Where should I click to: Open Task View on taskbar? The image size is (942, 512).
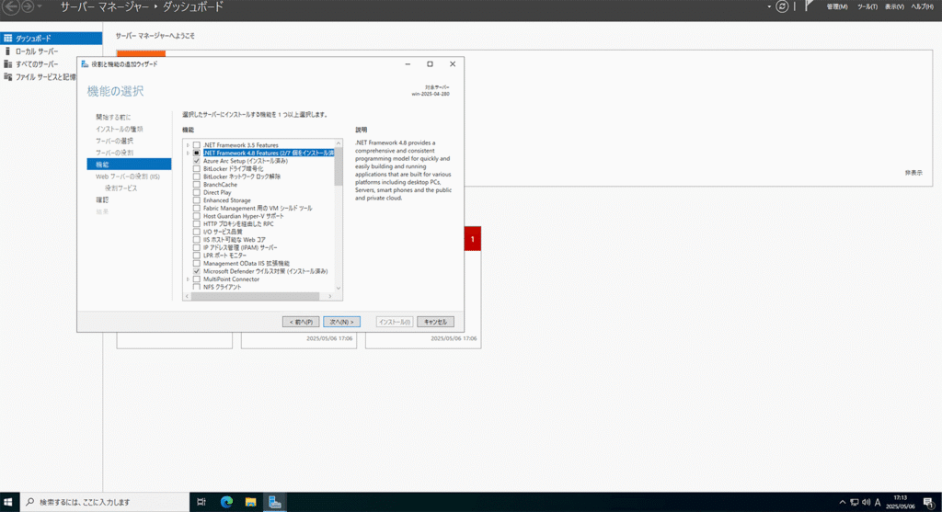(x=201, y=502)
